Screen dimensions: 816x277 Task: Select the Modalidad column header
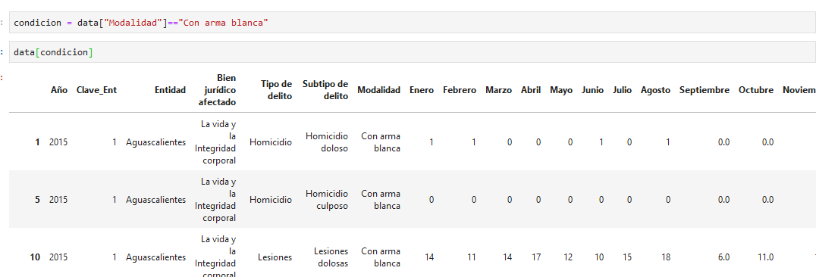pos(379,90)
